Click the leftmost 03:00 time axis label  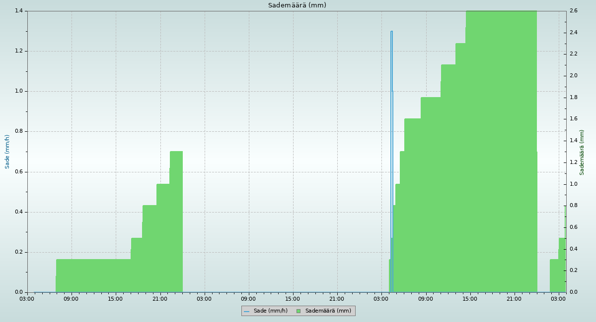[27, 299]
